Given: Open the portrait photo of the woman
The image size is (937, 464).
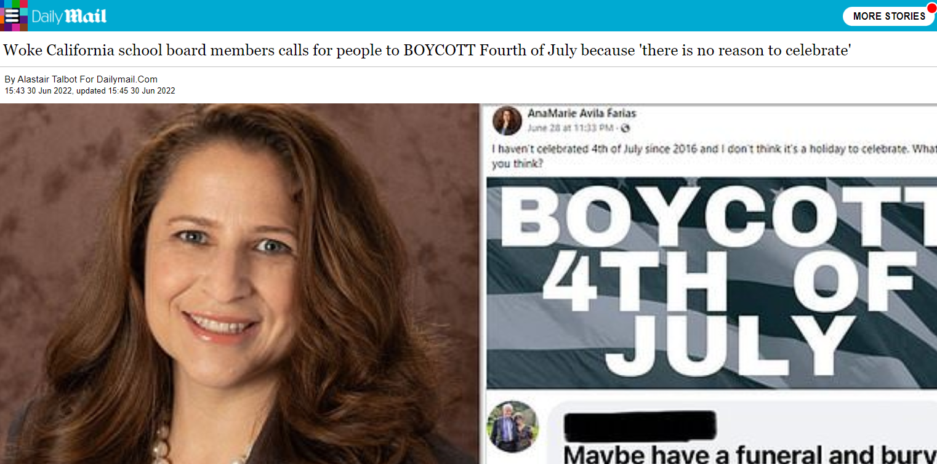Looking at the screenshot, I should 239,284.
